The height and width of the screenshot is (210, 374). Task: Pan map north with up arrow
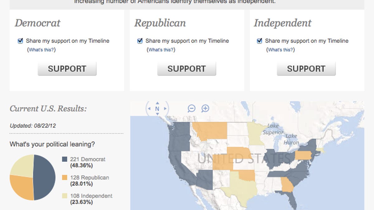(157, 103)
